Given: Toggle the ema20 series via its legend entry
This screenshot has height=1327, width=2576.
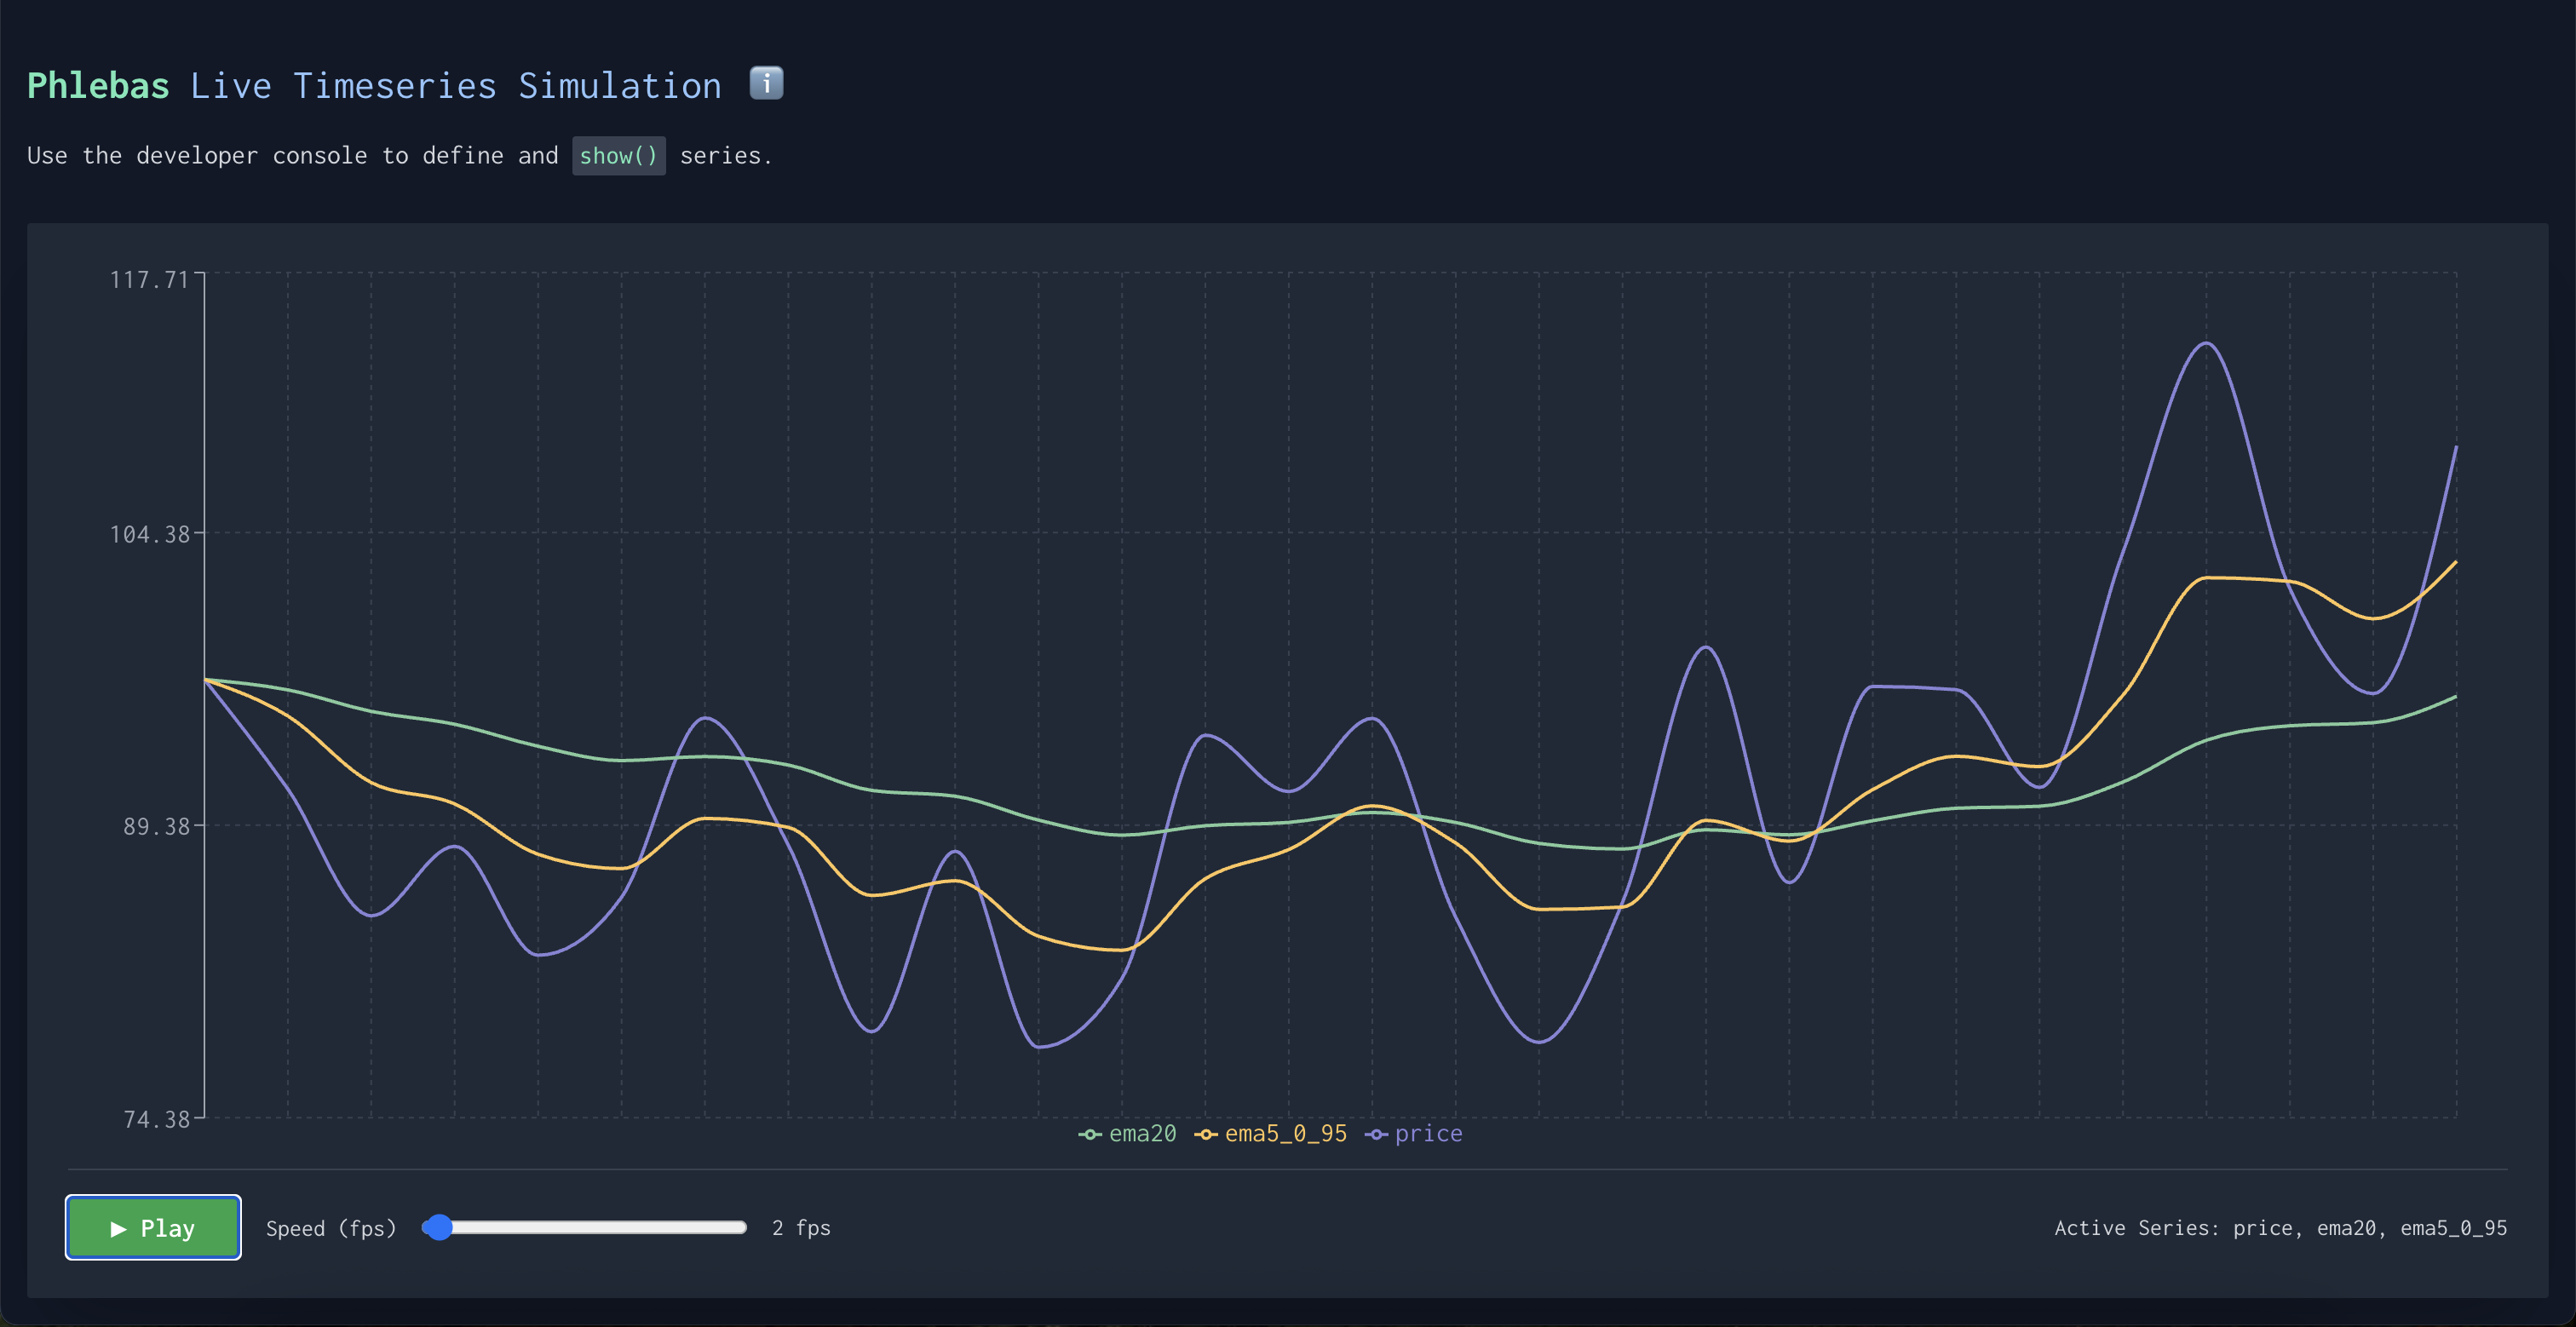Looking at the screenshot, I should (1142, 1134).
